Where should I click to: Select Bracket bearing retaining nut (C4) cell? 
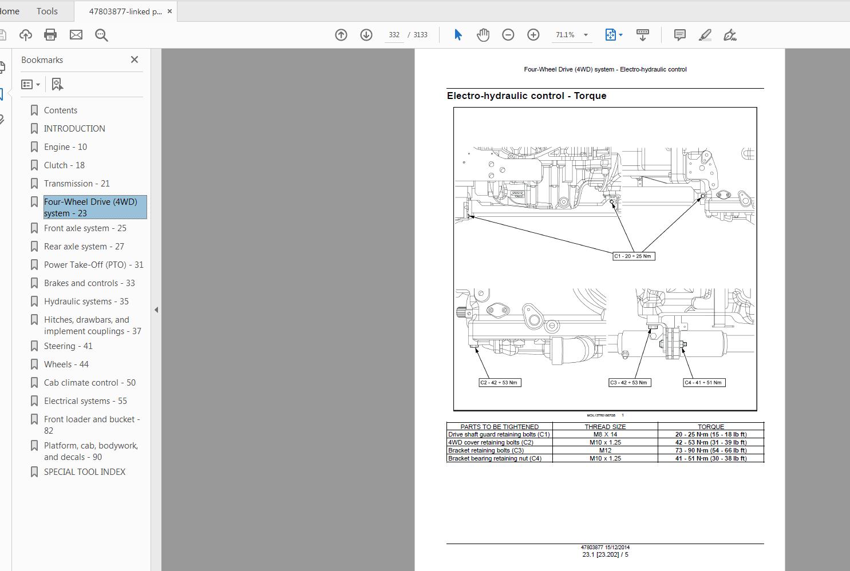500,458
